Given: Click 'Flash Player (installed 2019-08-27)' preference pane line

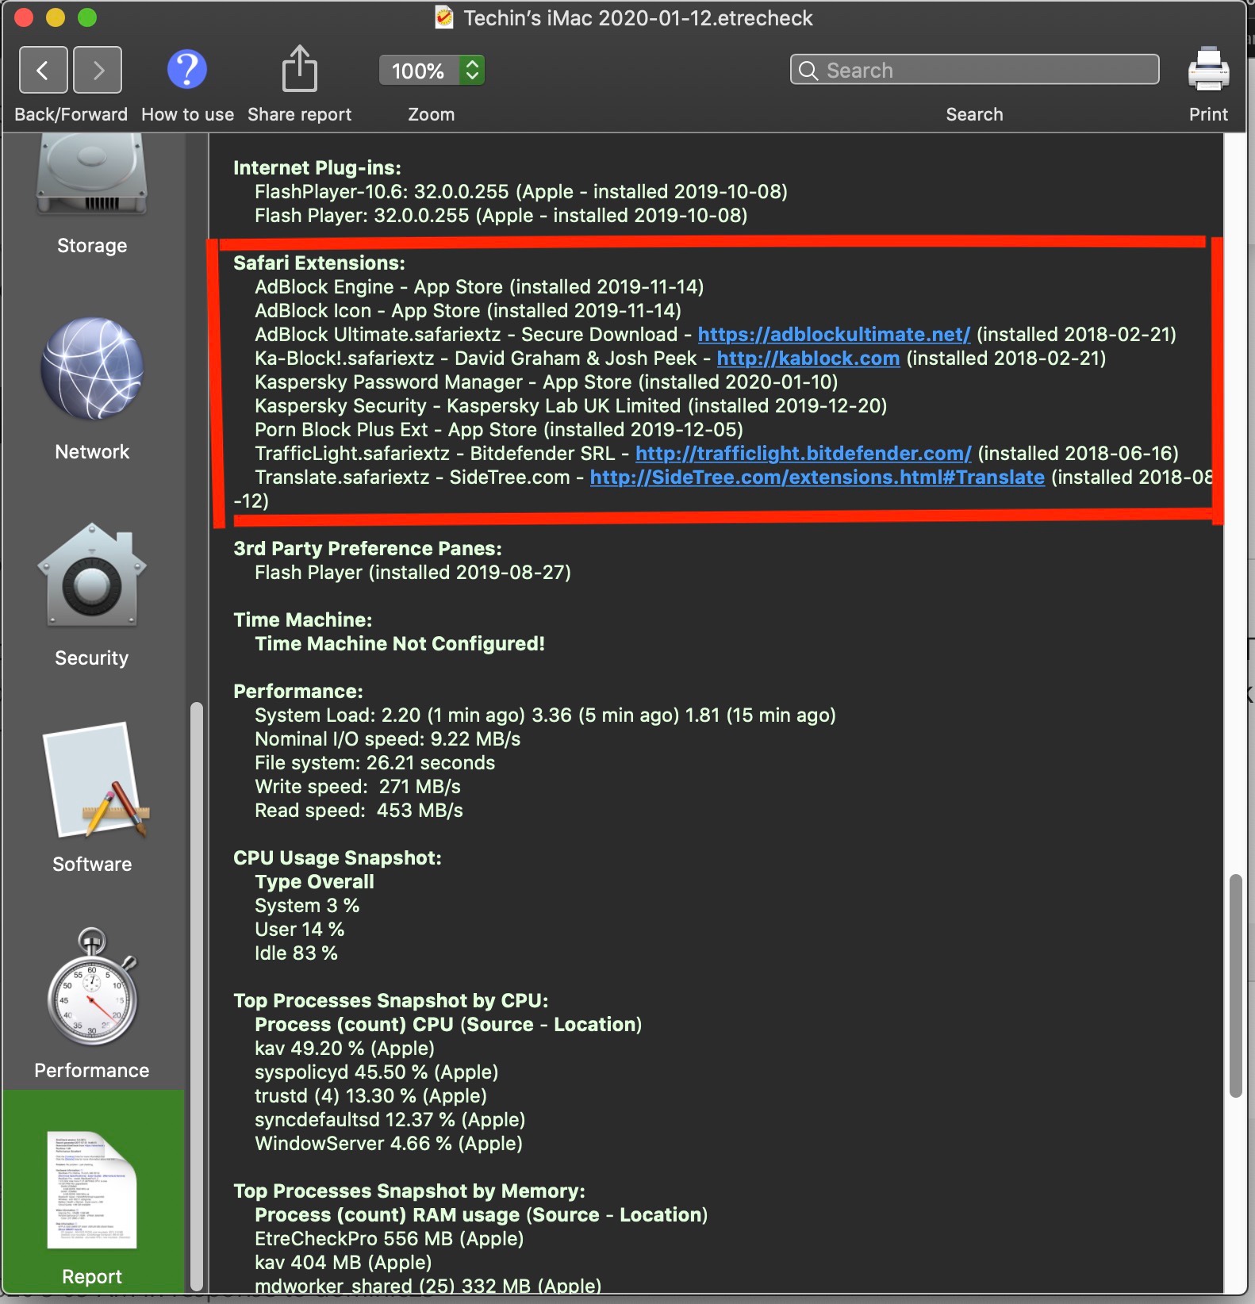Looking at the screenshot, I should [x=413, y=573].
